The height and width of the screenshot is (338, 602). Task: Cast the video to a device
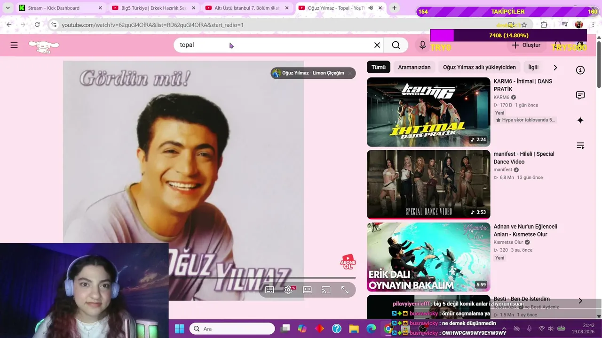click(326, 290)
